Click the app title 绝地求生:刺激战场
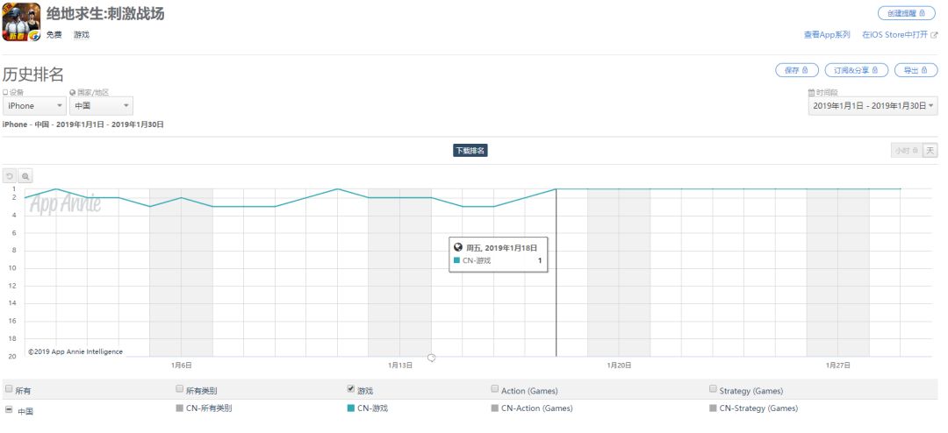The image size is (948, 433). (105, 14)
